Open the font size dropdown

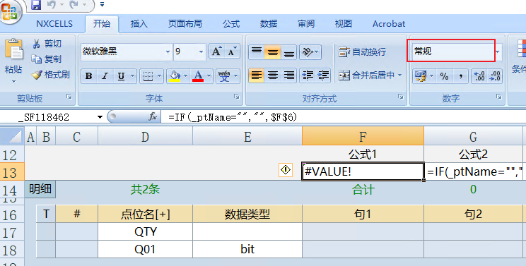(x=201, y=52)
